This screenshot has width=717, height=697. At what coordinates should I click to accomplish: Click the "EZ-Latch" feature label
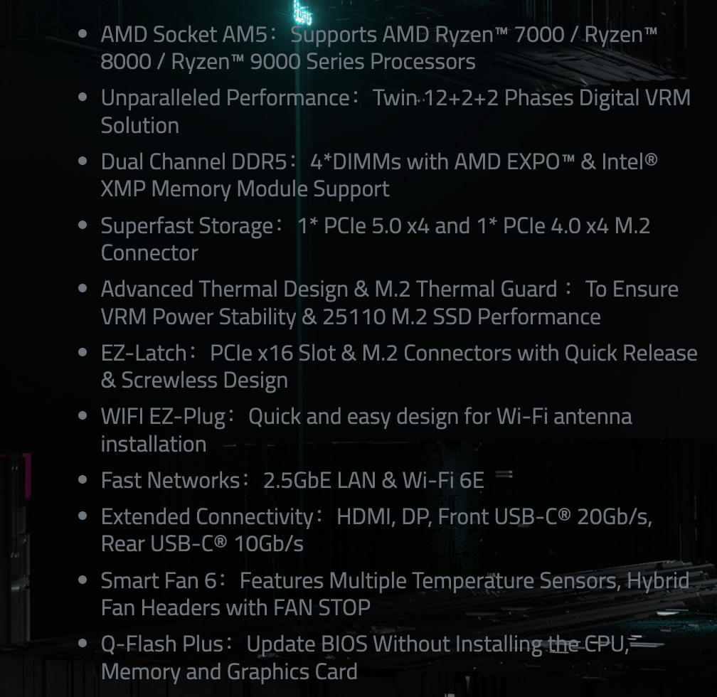pyautogui.click(x=143, y=353)
